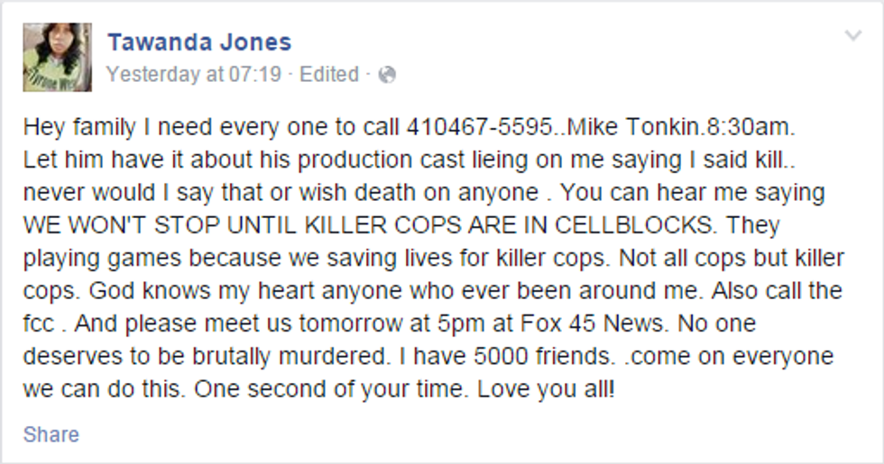Click the '8:30am' time in the post
Image resolution: width=884 pixels, height=464 pixels.
748,127
